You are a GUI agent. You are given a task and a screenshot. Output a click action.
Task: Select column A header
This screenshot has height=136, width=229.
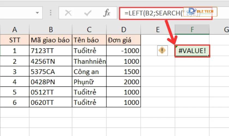(x=15, y=30)
